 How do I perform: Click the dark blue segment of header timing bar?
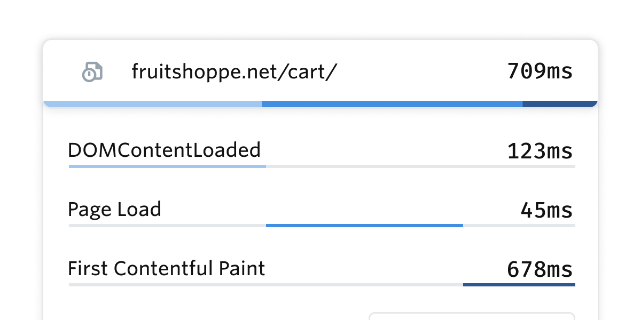tap(560, 103)
